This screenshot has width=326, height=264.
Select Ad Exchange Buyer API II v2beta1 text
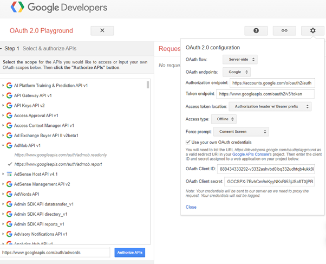point(46,136)
